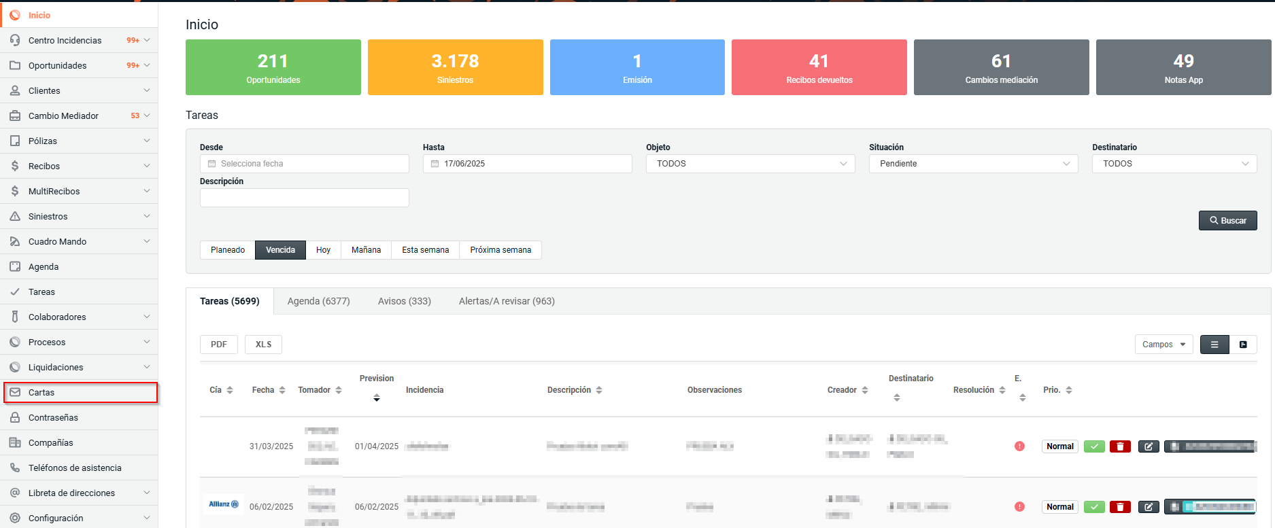Export the task list with the XLS button
Screen dimensions: 1275x528
tap(263, 345)
